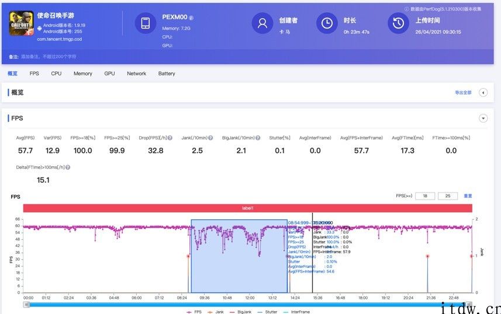Click the Var(FPS) value 12.9

coord(53,151)
